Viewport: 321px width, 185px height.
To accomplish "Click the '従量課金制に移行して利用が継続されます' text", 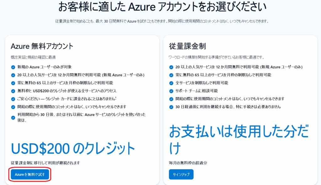I will tap(45, 163).
